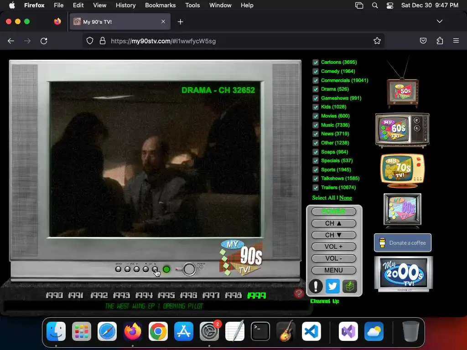Launch Terminal from the Dock

[260, 331]
